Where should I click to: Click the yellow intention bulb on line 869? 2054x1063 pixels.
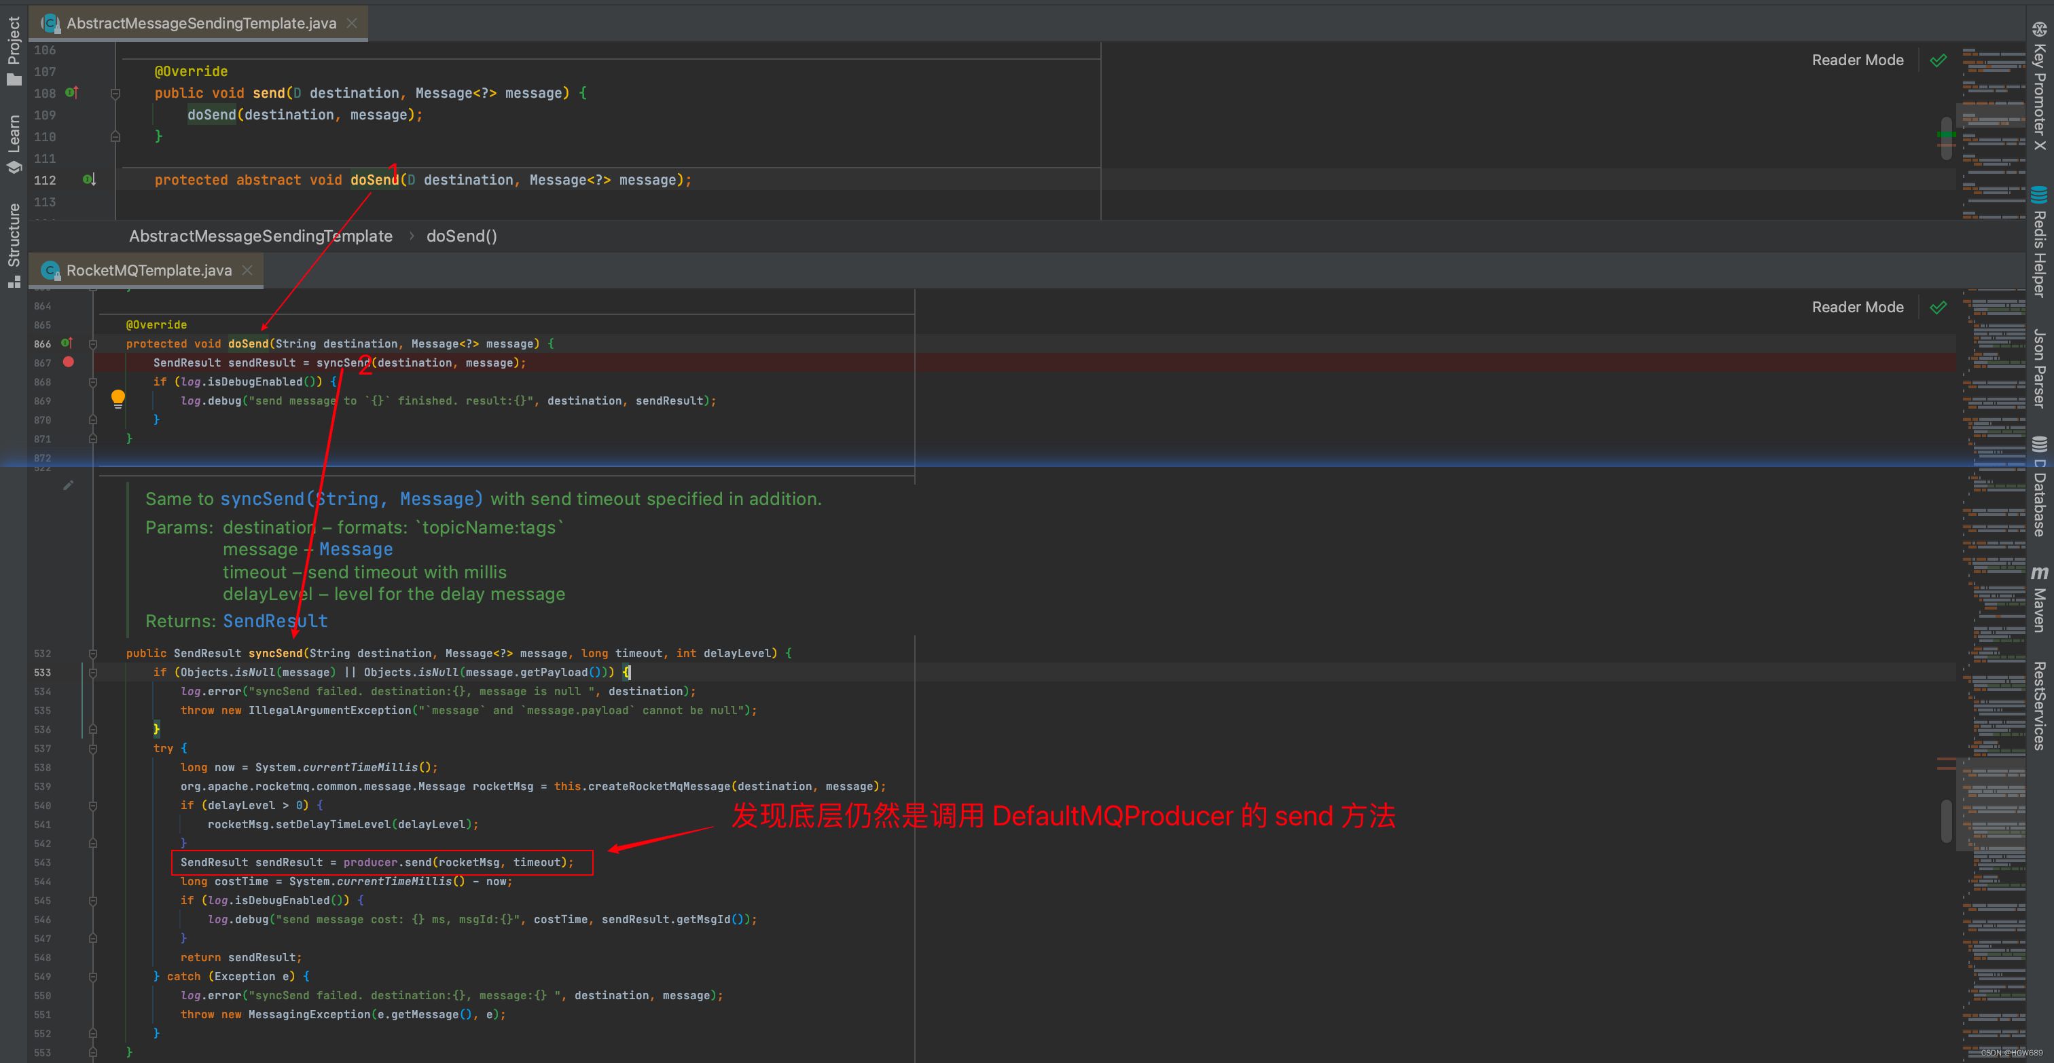(118, 398)
